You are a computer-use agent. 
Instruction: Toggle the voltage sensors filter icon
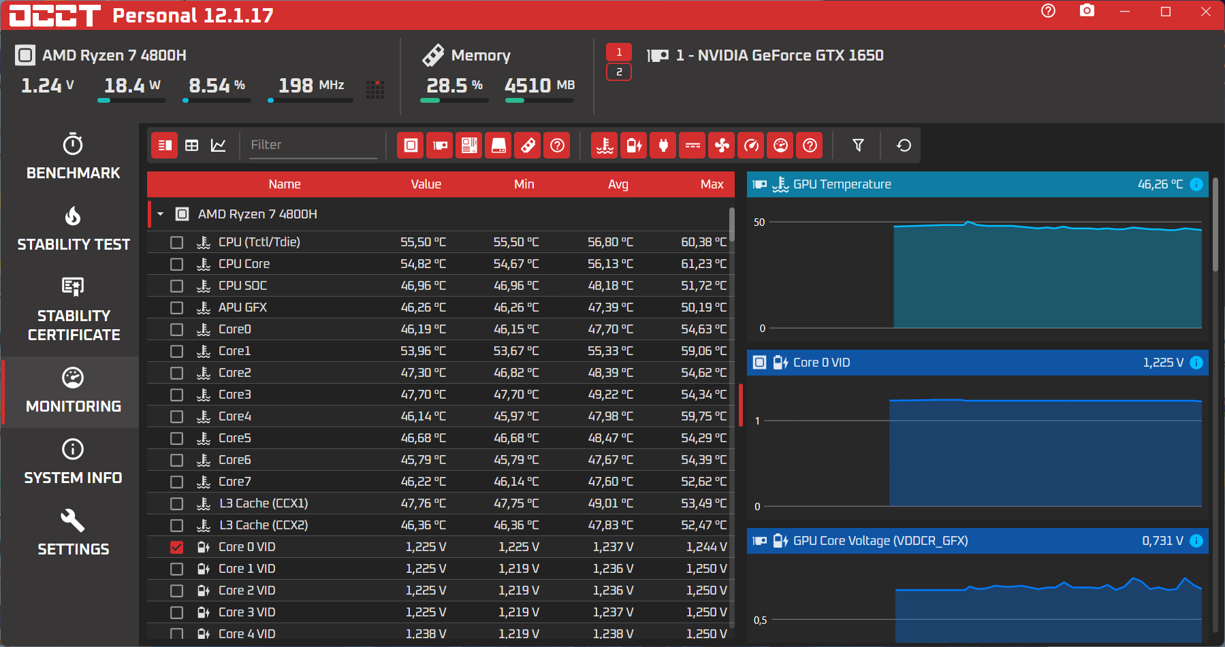(634, 145)
